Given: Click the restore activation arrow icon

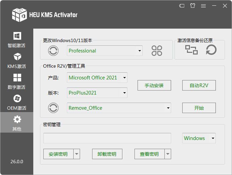Looking at the screenshot, I should pos(211,50).
